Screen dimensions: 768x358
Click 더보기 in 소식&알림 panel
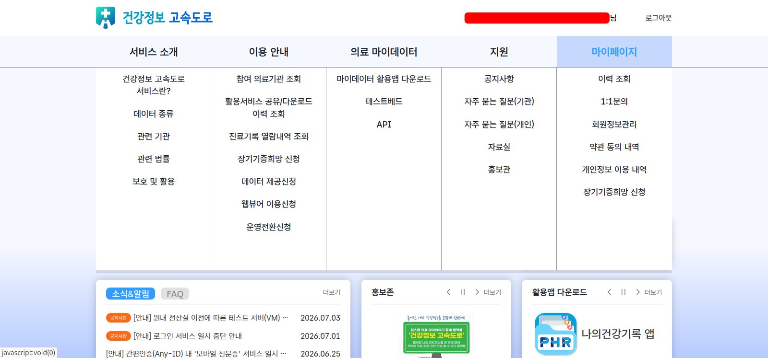[x=331, y=292]
